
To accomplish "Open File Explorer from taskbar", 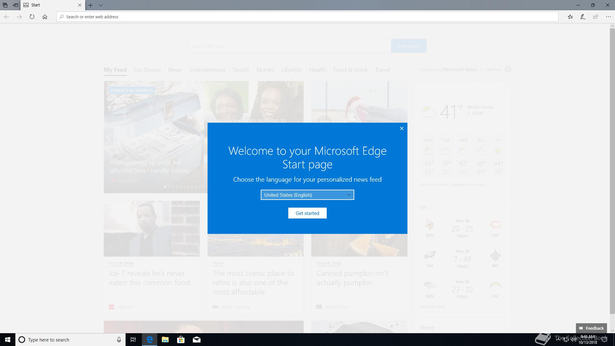I will pyautogui.click(x=165, y=340).
